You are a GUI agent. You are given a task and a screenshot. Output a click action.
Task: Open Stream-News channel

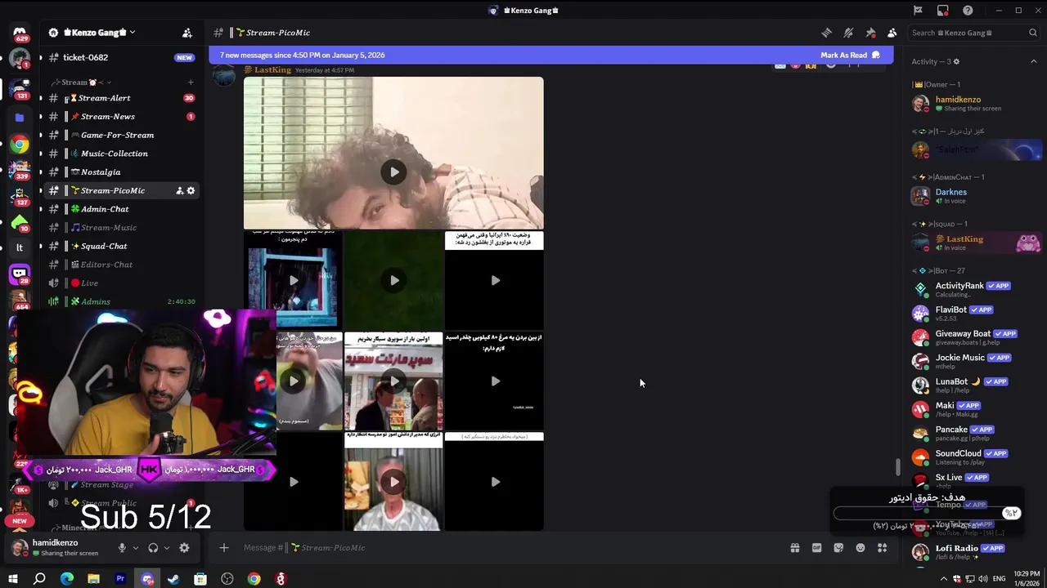point(121,117)
